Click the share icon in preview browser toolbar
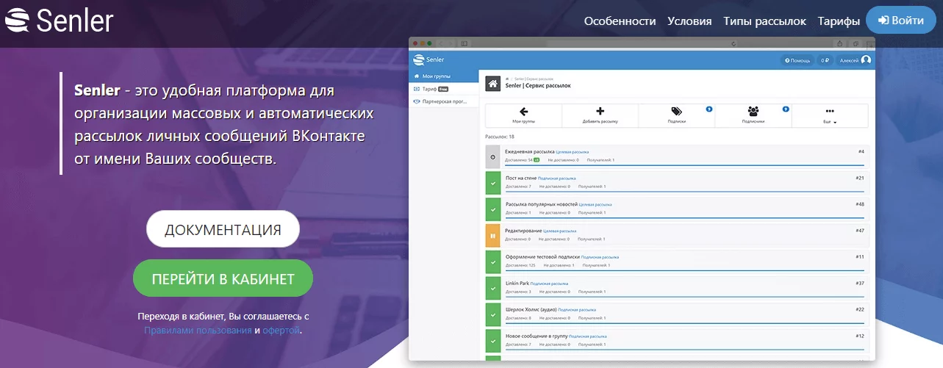Viewport: 943px width, 368px height. coord(839,43)
